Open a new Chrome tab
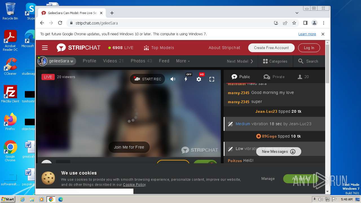 (112, 13)
